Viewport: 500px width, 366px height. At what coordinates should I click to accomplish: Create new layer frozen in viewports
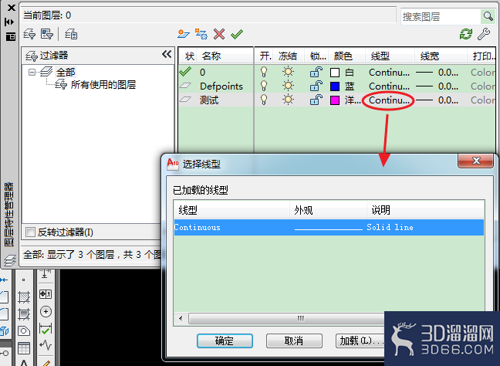click(x=201, y=34)
